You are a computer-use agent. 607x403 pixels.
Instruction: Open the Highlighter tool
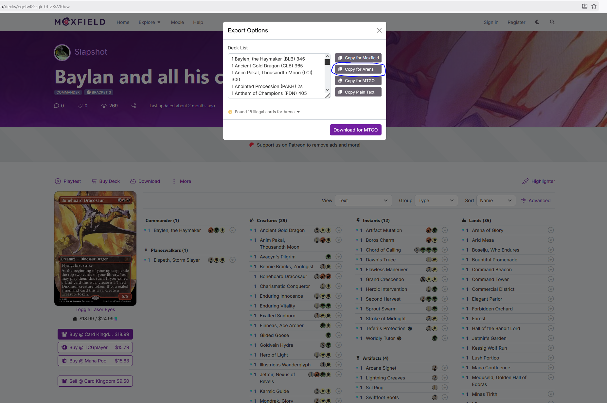[539, 181]
